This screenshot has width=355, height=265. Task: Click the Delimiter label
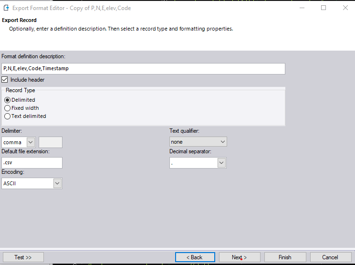coord(12,131)
